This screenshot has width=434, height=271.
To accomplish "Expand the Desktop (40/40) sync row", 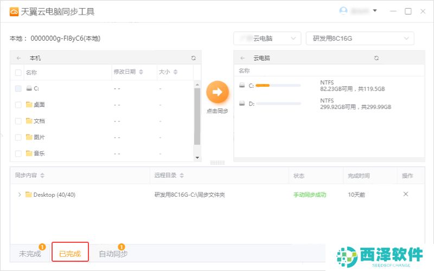I will pos(20,195).
